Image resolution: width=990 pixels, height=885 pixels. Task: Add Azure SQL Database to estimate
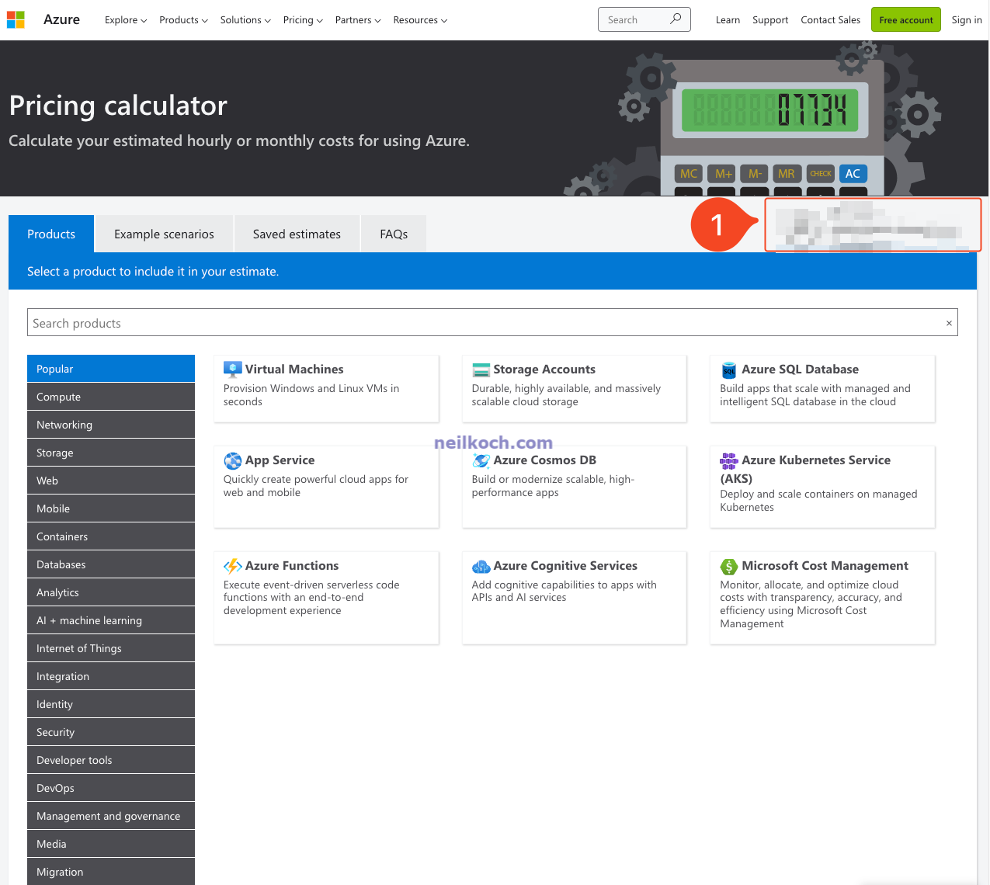(x=822, y=388)
